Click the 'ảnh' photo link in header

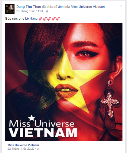click(61, 7)
